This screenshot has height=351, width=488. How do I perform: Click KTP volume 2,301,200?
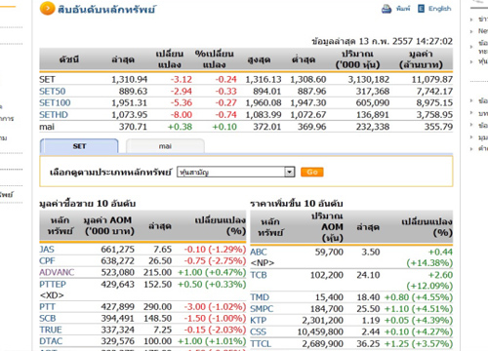click(322, 321)
